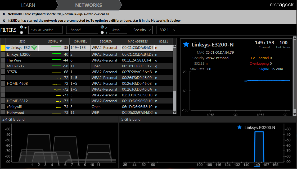Click MAC address 00:1E:2A:58:EC:F4
Viewport: 297px width, 169px height.
[x=137, y=60]
